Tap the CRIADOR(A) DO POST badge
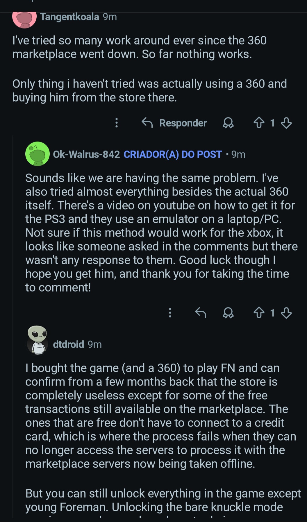 [x=173, y=154]
